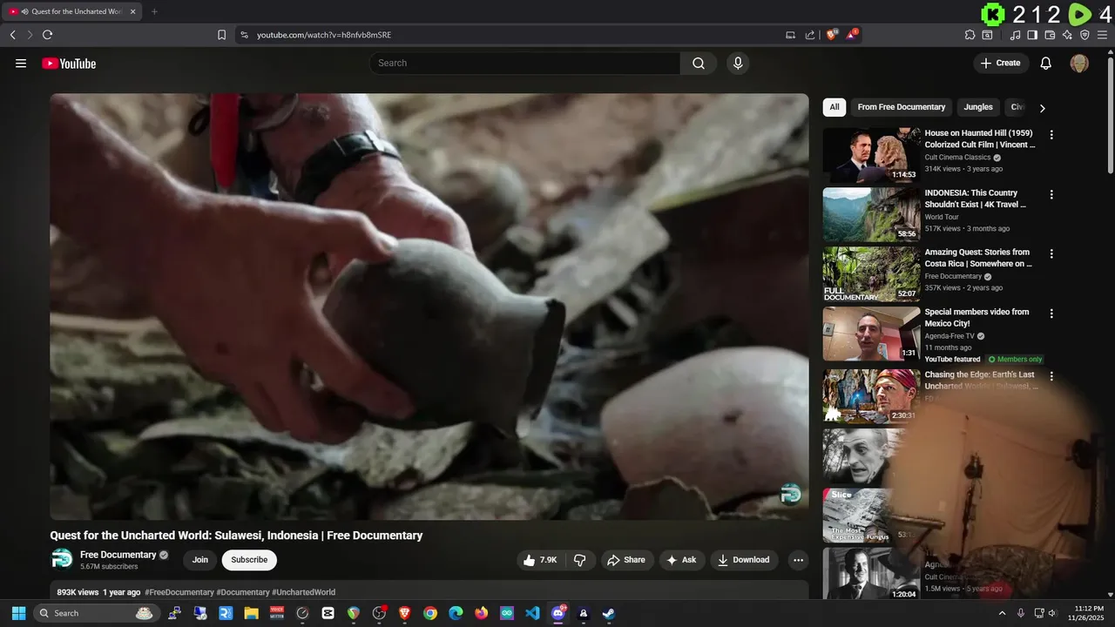Start voice search with the microphone icon
This screenshot has width=1115, height=627.
coord(738,63)
